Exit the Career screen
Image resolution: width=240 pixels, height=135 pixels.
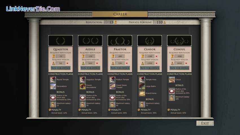(205, 123)
